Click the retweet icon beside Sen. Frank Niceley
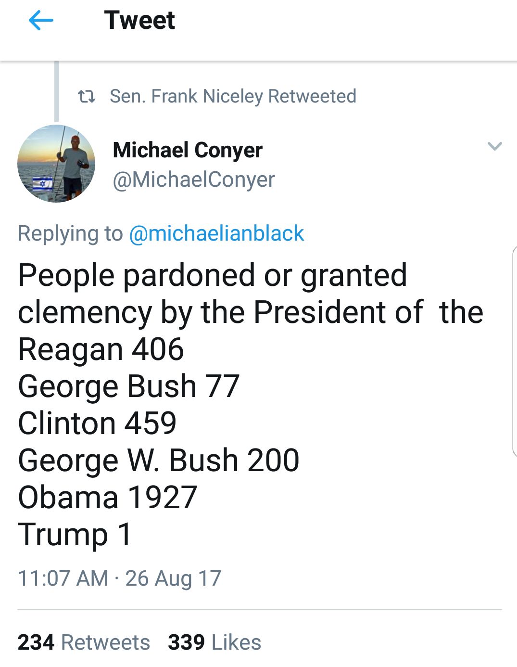Image resolution: width=517 pixels, height=667 pixels. pos(87,97)
